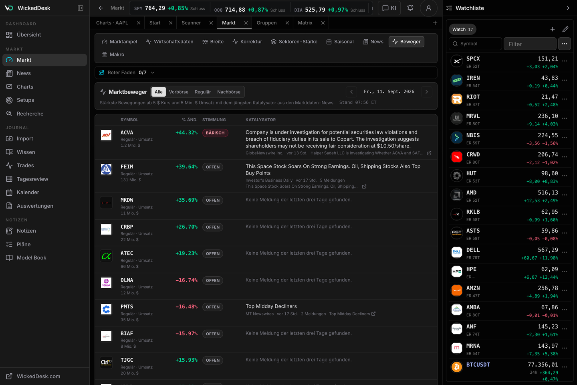Add a symbol with the plus icon

(553, 29)
